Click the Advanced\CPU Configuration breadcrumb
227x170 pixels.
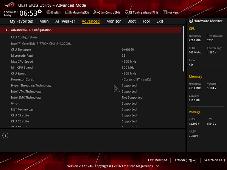[31, 30]
